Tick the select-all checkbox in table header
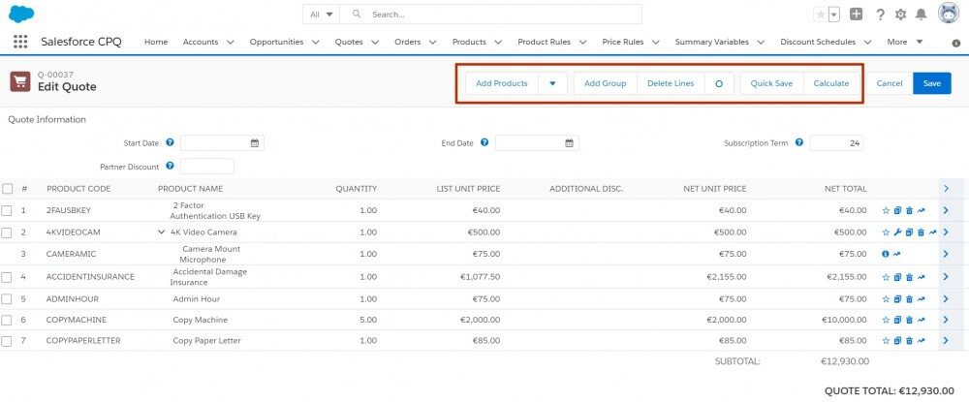969x402 pixels. point(6,188)
